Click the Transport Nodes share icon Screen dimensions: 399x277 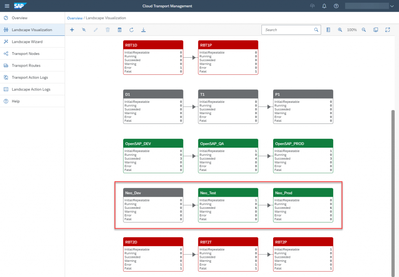click(x=6, y=54)
